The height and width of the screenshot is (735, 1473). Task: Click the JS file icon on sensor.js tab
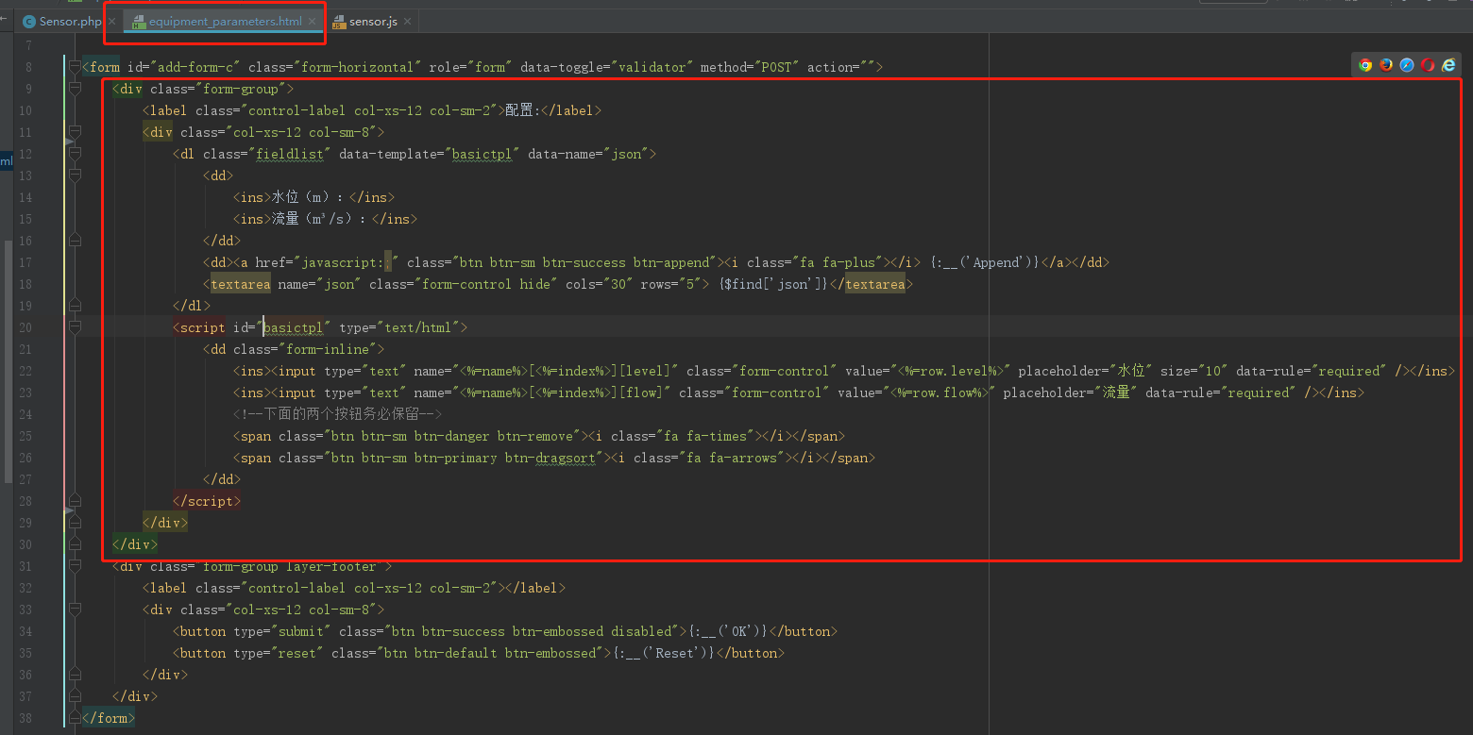(339, 21)
